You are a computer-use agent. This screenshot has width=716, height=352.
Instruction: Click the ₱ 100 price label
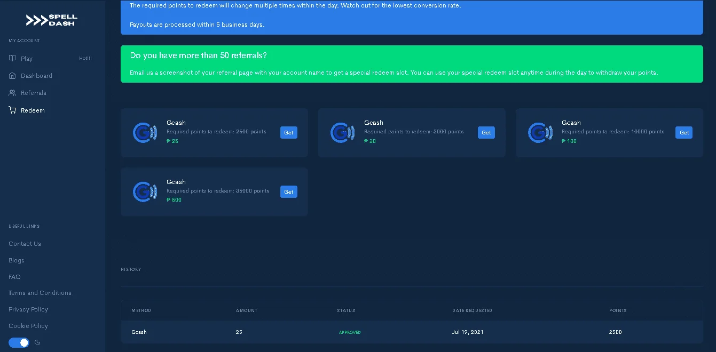569,141
